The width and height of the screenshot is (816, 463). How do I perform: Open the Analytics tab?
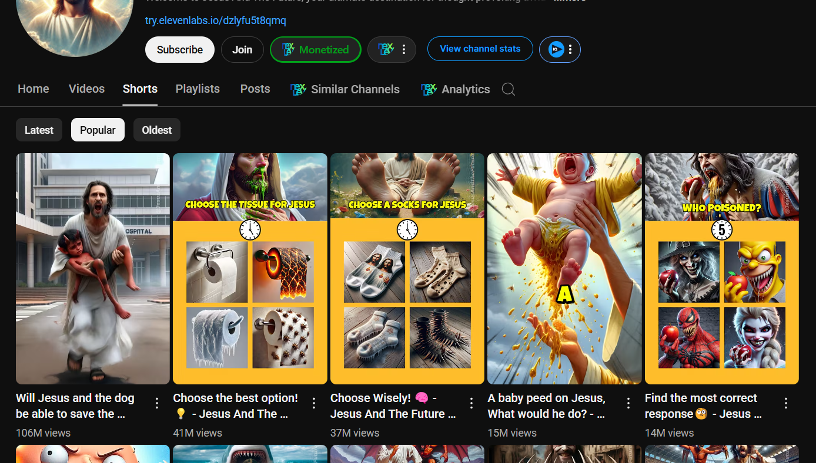pyautogui.click(x=456, y=89)
